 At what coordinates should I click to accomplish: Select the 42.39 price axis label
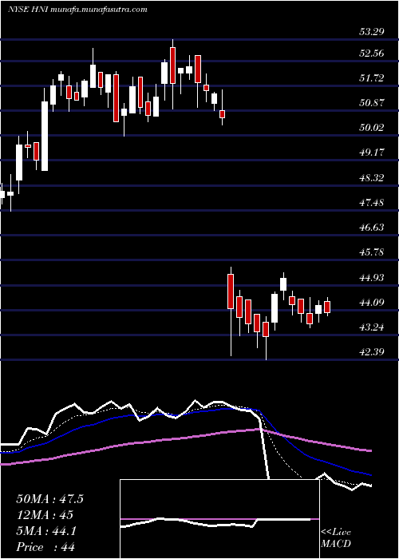371,352
